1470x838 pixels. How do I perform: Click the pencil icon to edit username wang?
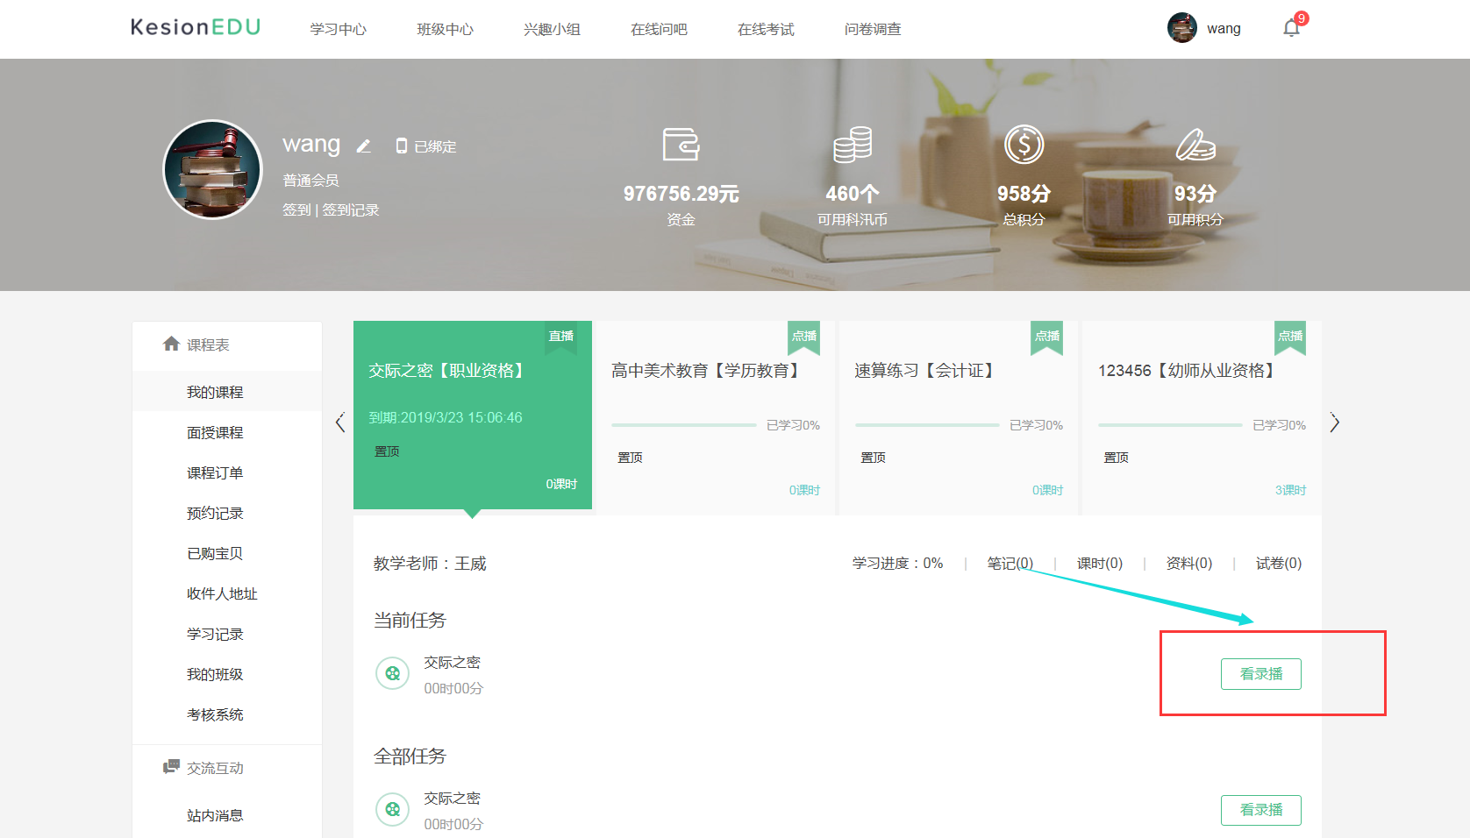click(x=364, y=146)
